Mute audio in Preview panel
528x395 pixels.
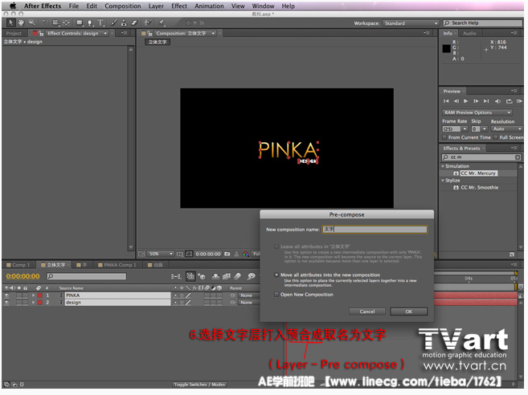click(x=497, y=101)
